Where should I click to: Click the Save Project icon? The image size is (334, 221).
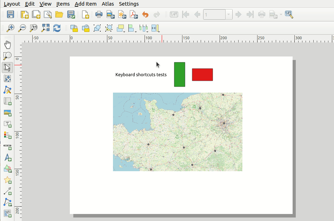[x=11, y=15]
